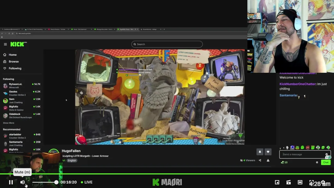Click the Kick search field
334x188 pixels.
click(x=167, y=44)
